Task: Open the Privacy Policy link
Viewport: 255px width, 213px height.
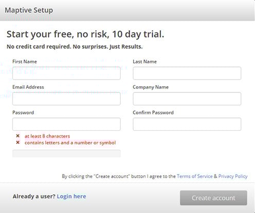Action: (233, 176)
